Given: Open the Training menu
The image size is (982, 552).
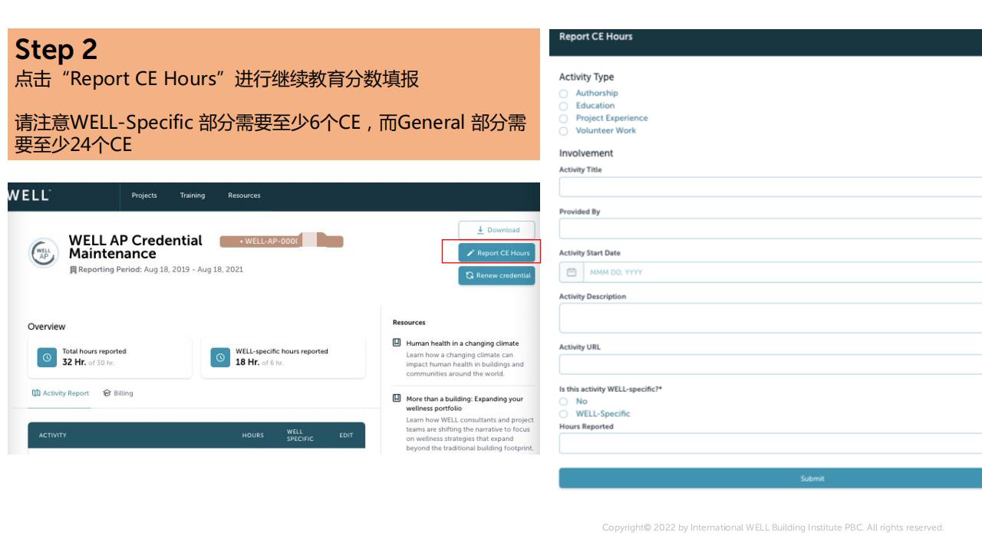Looking at the screenshot, I should pyautogui.click(x=193, y=195).
